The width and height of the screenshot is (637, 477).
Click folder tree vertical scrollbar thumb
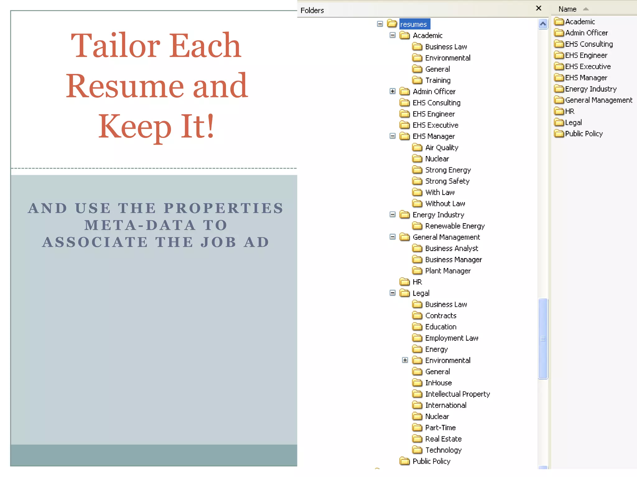(543, 338)
